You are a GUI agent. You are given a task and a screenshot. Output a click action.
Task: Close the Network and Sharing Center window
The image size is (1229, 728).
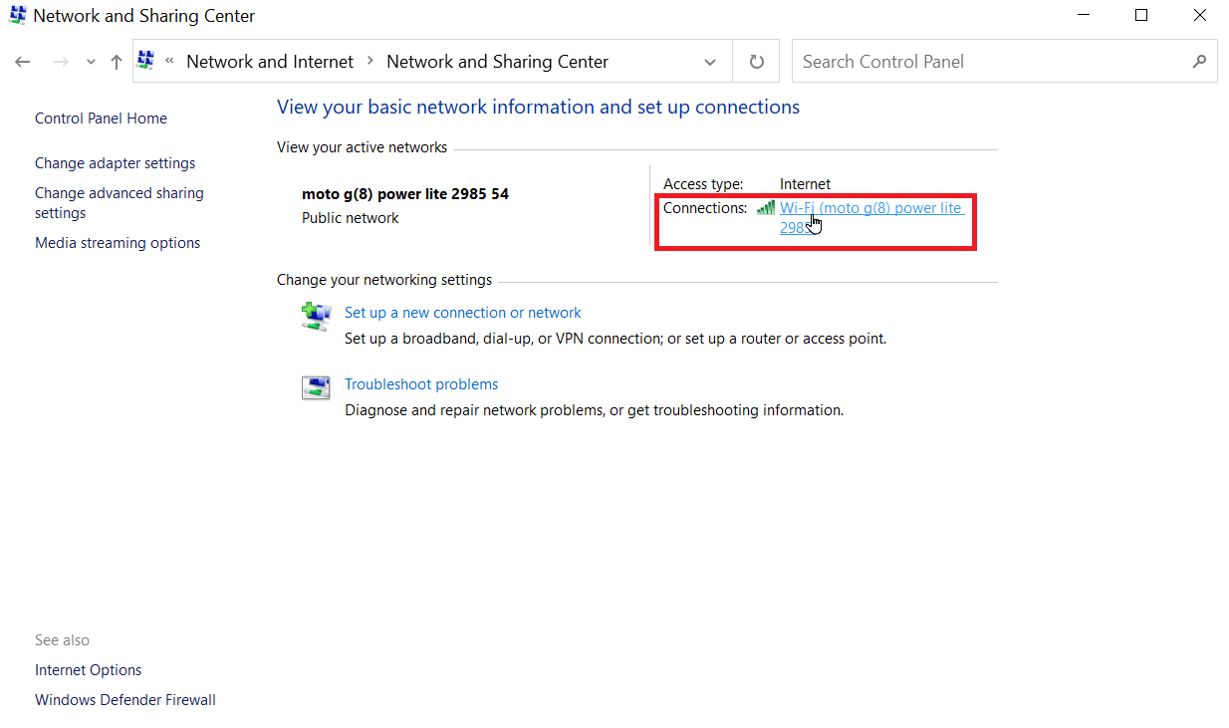[x=1200, y=15]
